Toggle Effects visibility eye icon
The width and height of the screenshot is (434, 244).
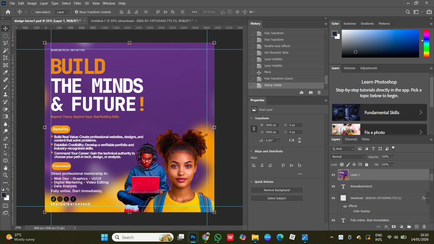click(345, 206)
